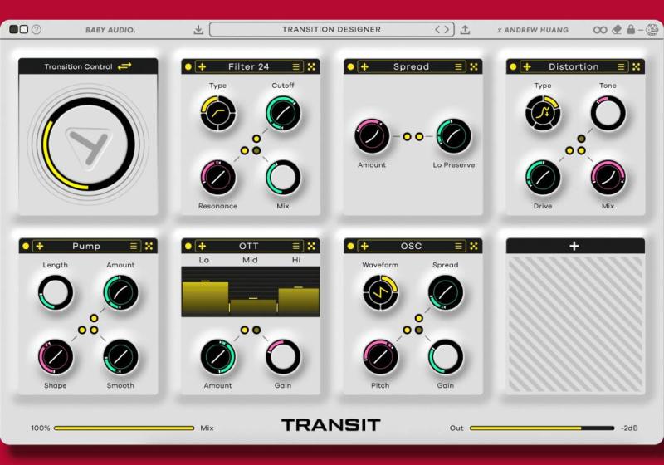Click the OSC Pitch knob
664x465 pixels.
tap(380, 357)
